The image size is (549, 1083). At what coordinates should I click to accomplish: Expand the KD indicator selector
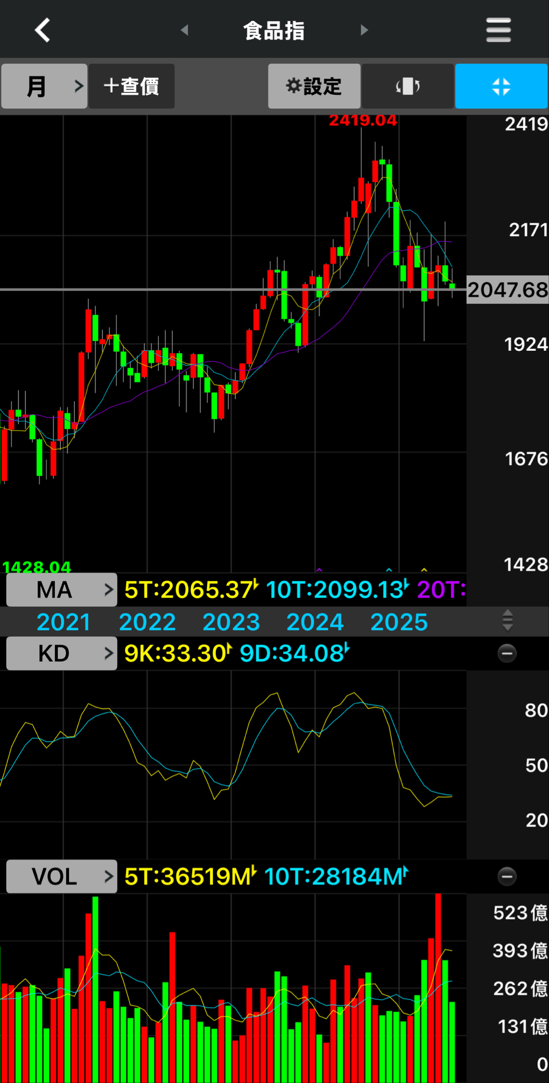pos(62,653)
